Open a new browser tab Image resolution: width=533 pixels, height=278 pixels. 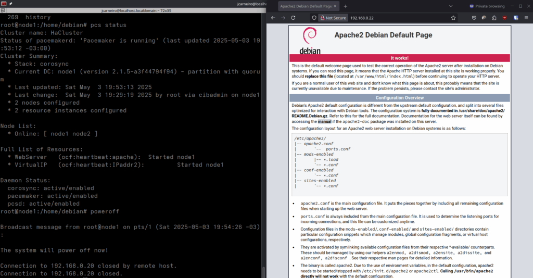(x=346, y=6)
